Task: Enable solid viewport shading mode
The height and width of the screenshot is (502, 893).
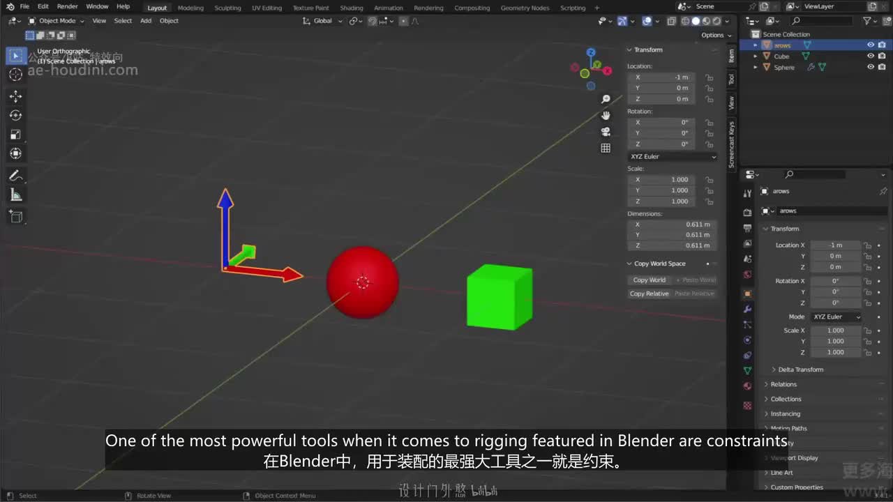Action: [696, 21]
